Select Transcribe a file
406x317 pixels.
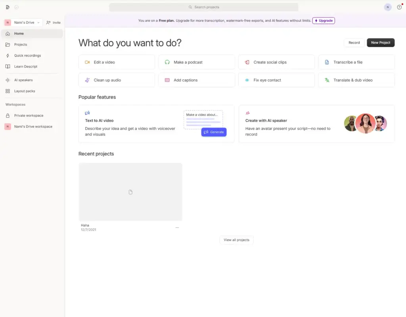coord(356,62)
